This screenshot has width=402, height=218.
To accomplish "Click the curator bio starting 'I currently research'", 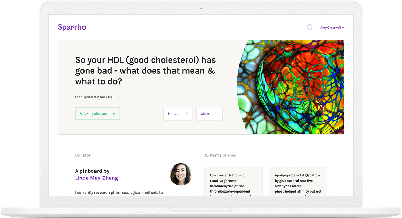I will pyautogui.click(x=119, y=193).
